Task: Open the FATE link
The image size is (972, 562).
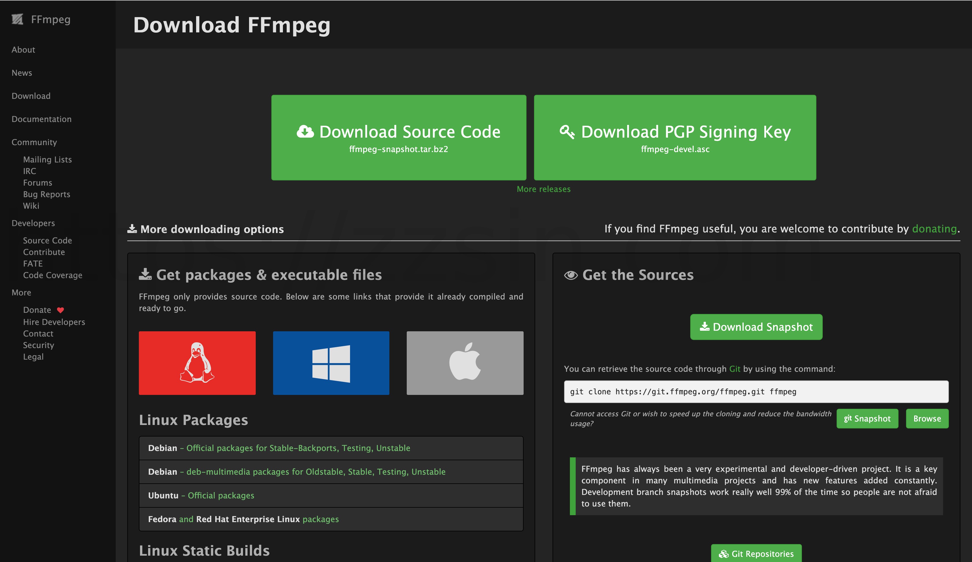Action: [33, 264]
